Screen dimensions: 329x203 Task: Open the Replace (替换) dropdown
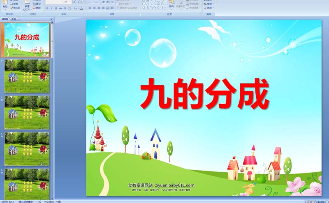click(210, 4)
